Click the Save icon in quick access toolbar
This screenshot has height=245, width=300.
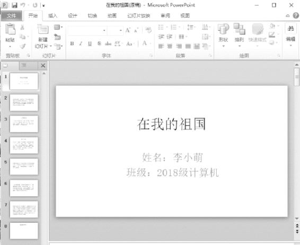(14, 5)
